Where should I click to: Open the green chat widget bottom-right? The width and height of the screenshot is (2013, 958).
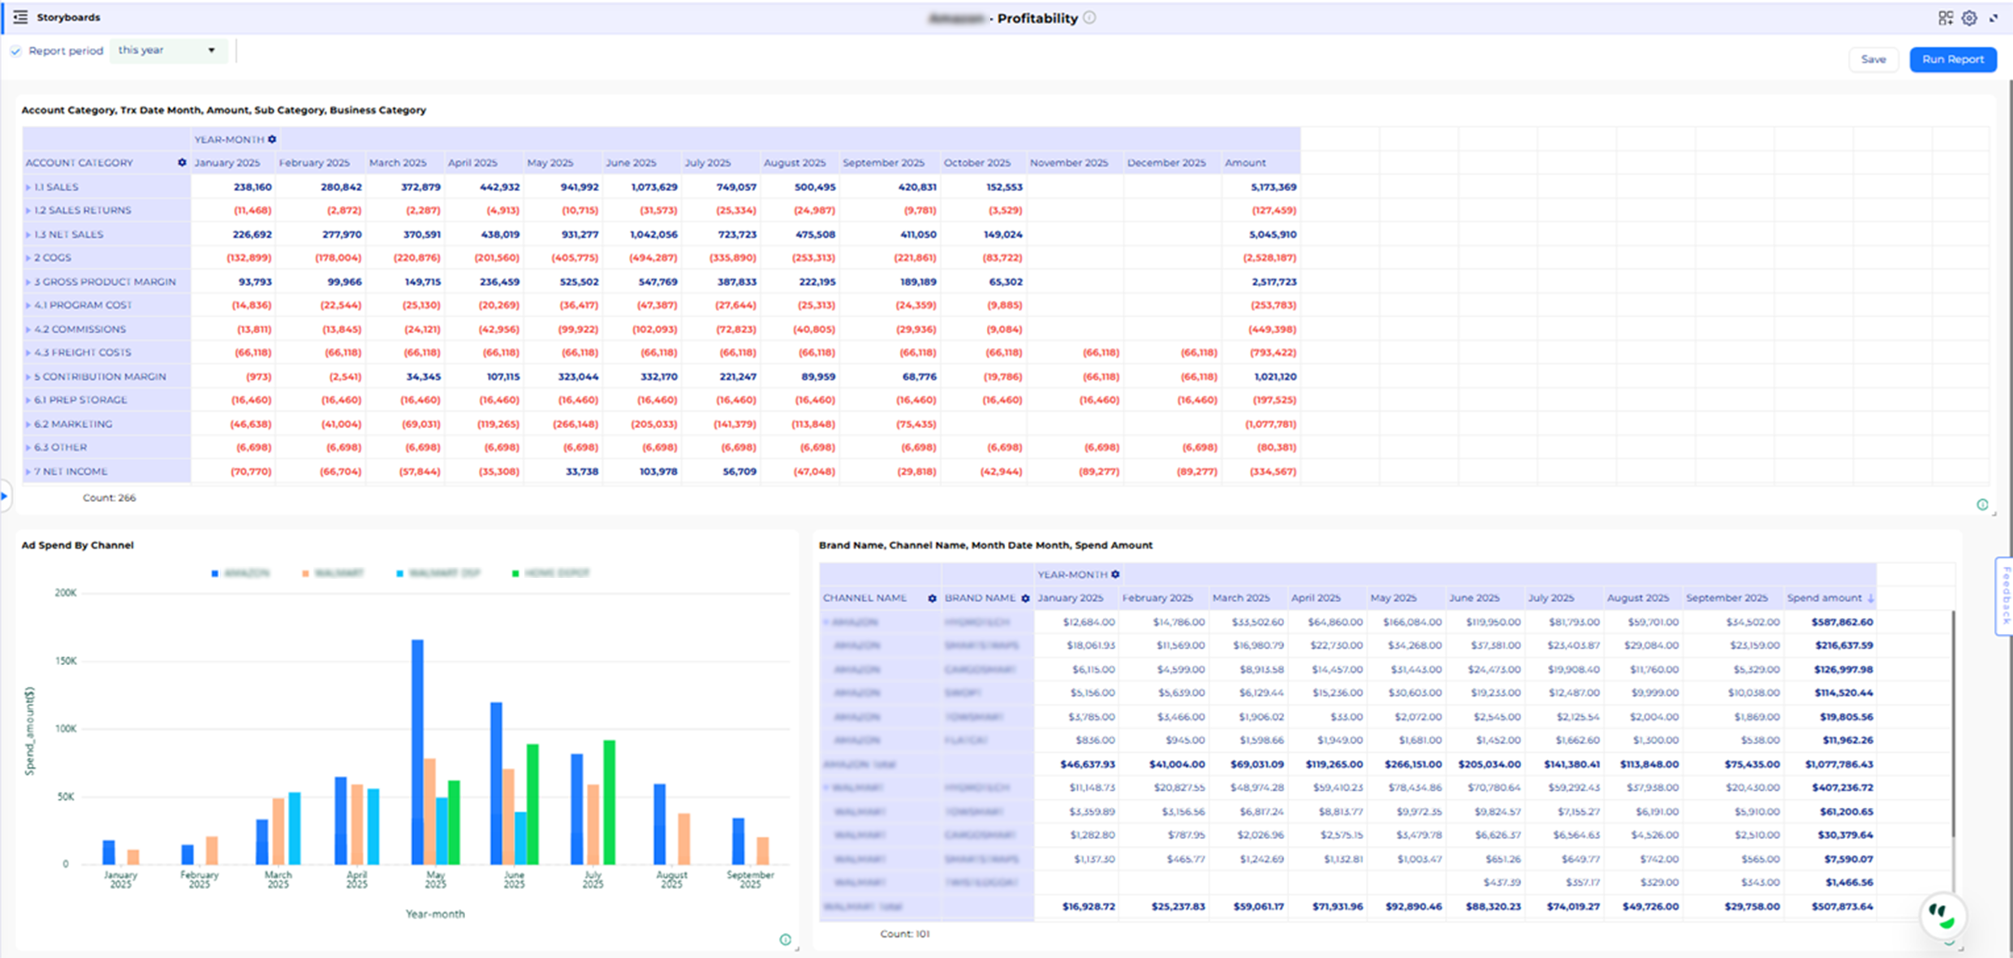[x=1943, y=915]
